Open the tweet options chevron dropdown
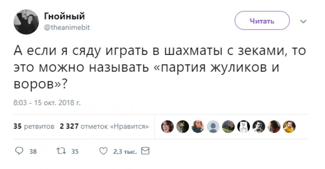Image resolution: width=325 pixels, height=169 pixels. pyautogui.click(x=303, y=22)
